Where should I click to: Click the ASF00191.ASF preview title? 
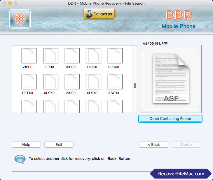tap(156, 43)
